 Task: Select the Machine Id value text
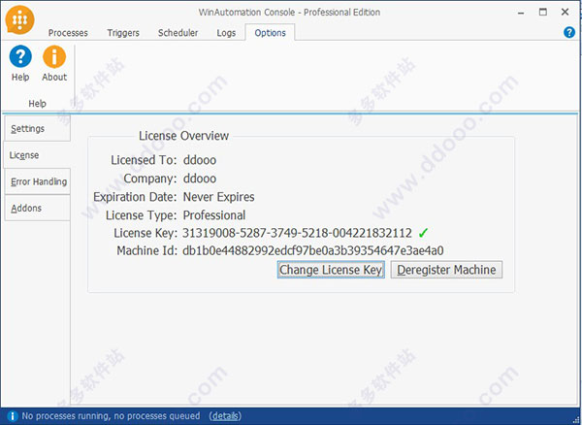[x=313, y=251]
